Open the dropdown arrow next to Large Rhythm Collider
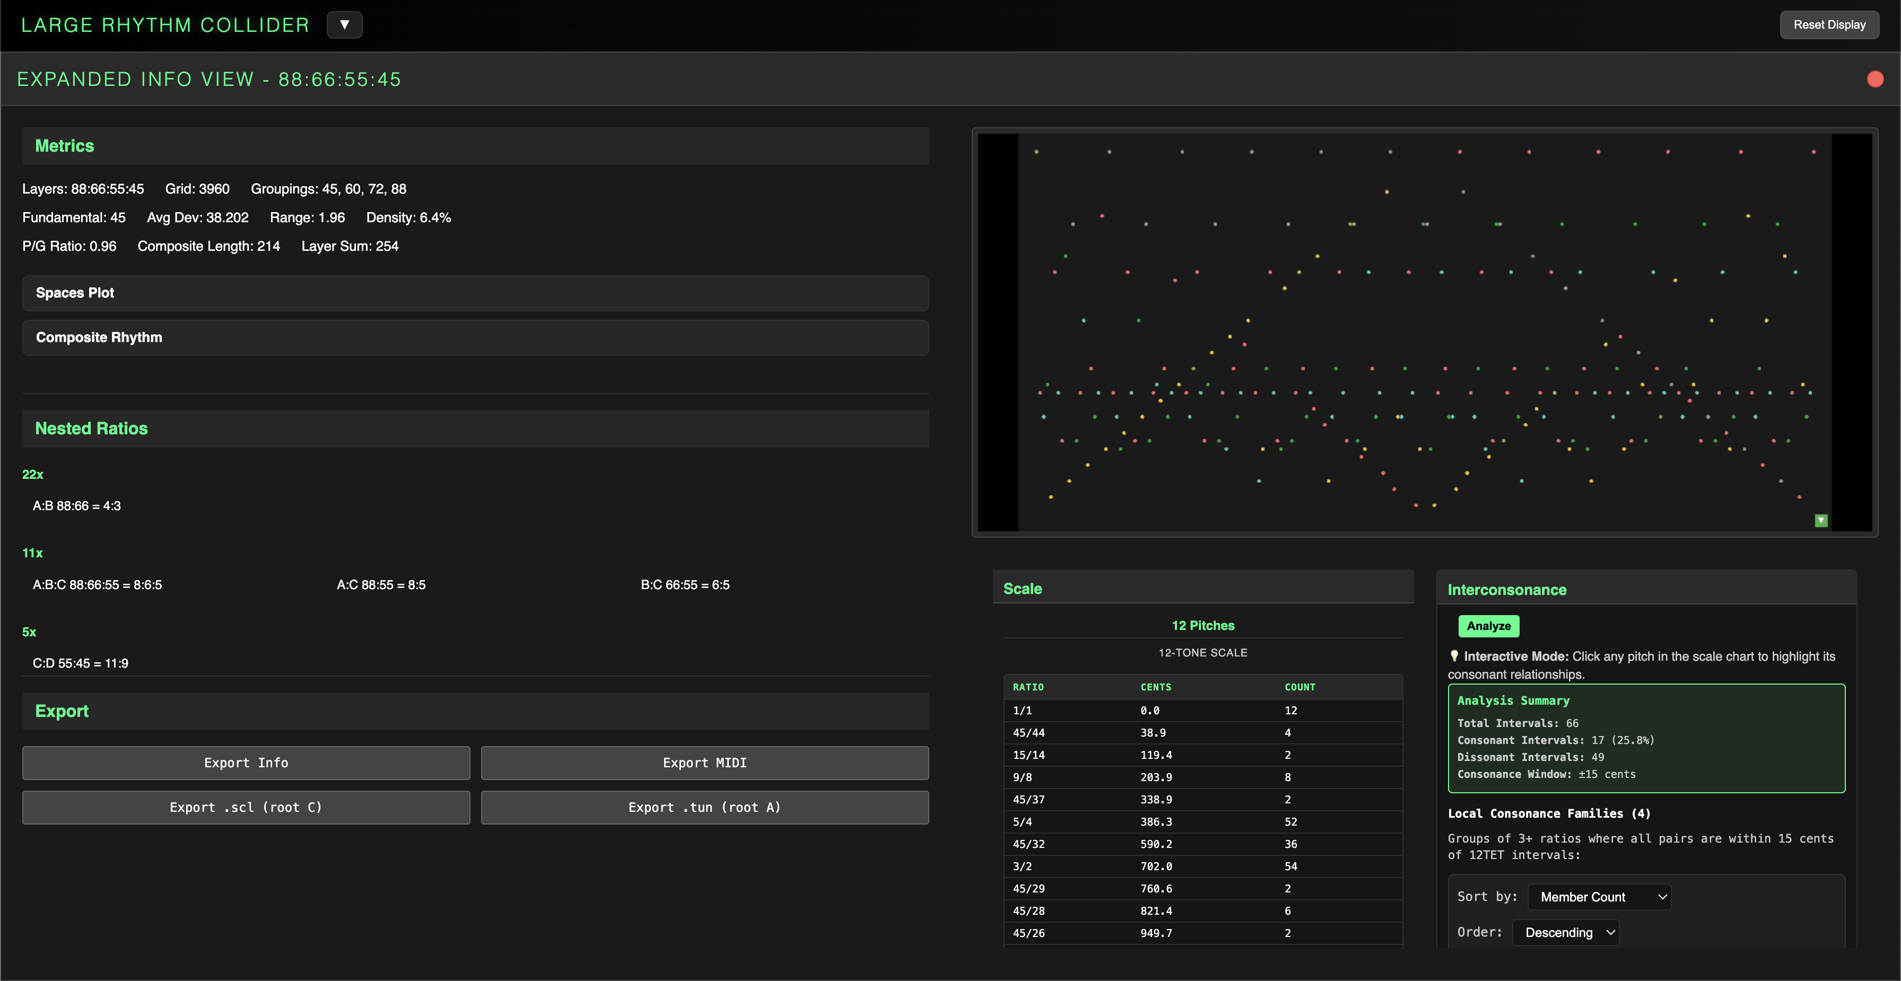The height and width of the screenshot is (981, 1901). coord(344,25)
